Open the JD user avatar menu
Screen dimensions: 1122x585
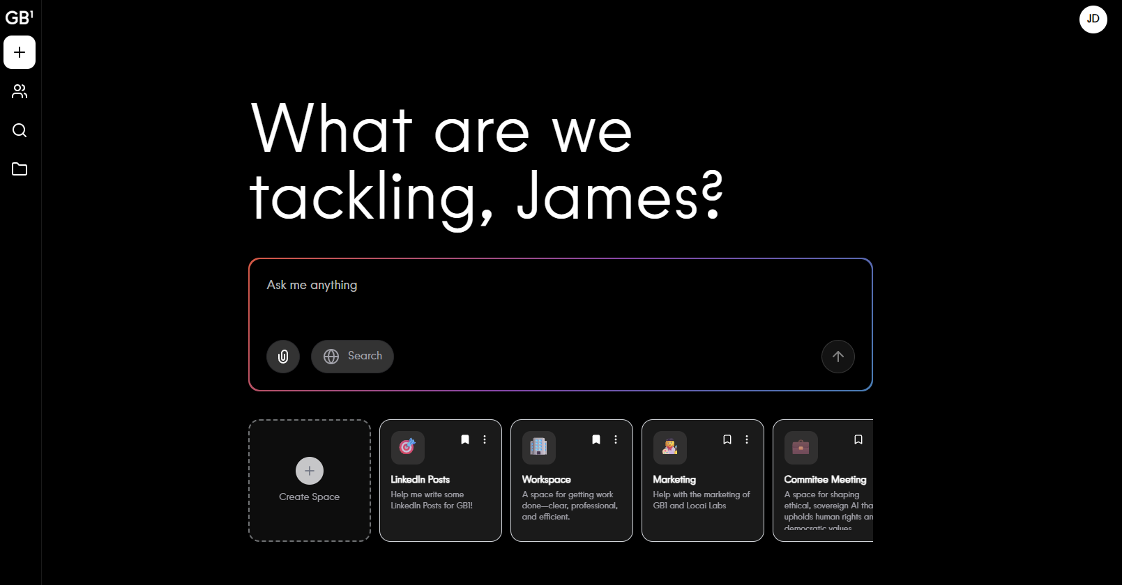click(x=1093, y=19)
